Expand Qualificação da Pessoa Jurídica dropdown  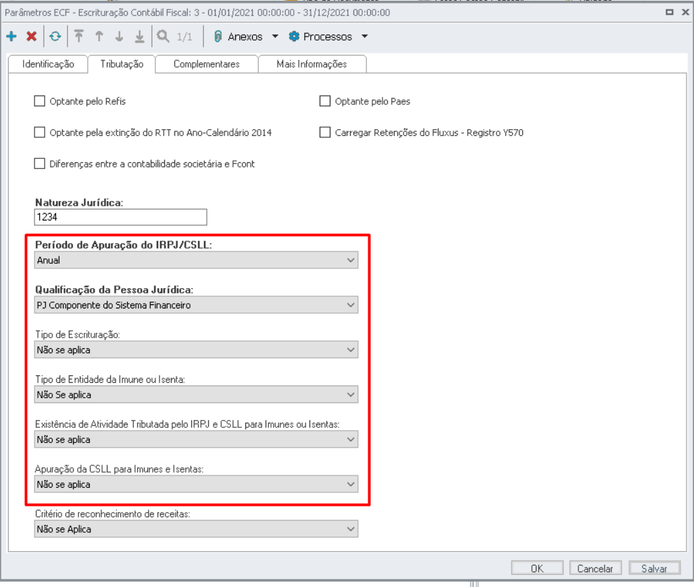(x=196, y=305)
